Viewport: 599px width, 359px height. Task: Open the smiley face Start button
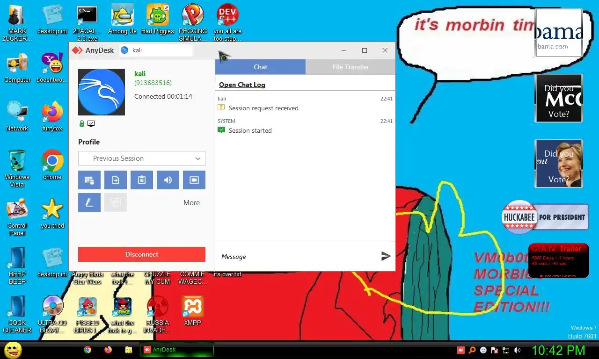click(x=13, y=350)
